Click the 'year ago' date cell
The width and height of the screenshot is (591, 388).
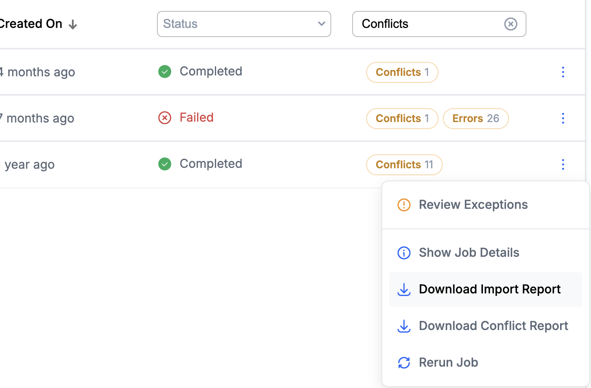tap(27, 165)
